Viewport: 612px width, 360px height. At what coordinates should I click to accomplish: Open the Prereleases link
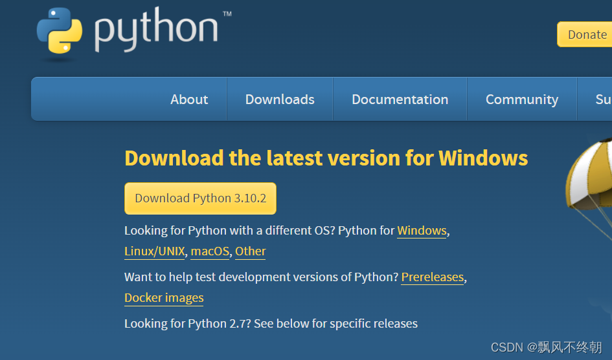[433, 277]
